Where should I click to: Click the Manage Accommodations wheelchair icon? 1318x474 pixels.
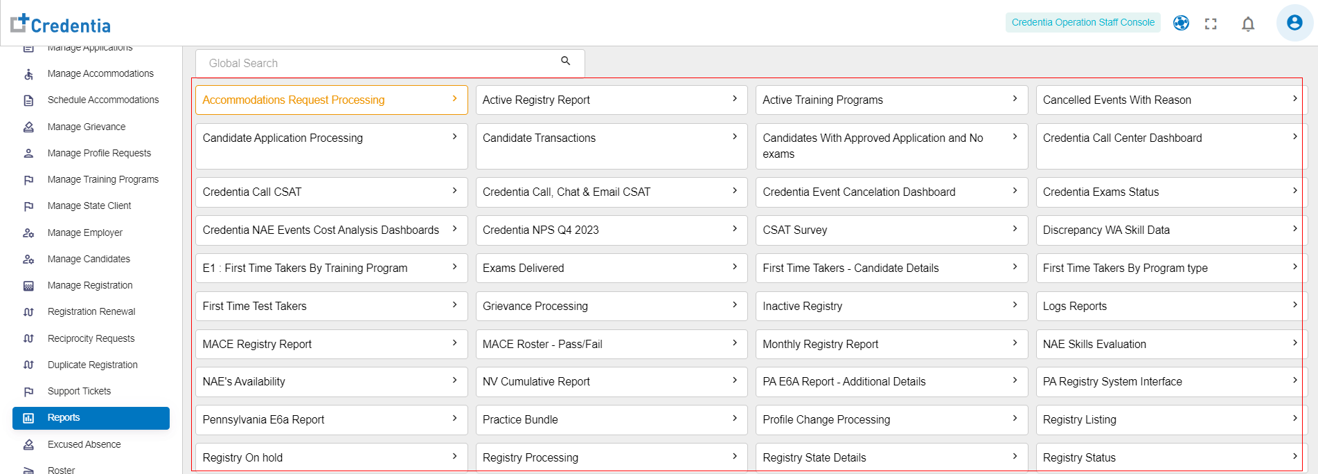(x=28, y=74)
